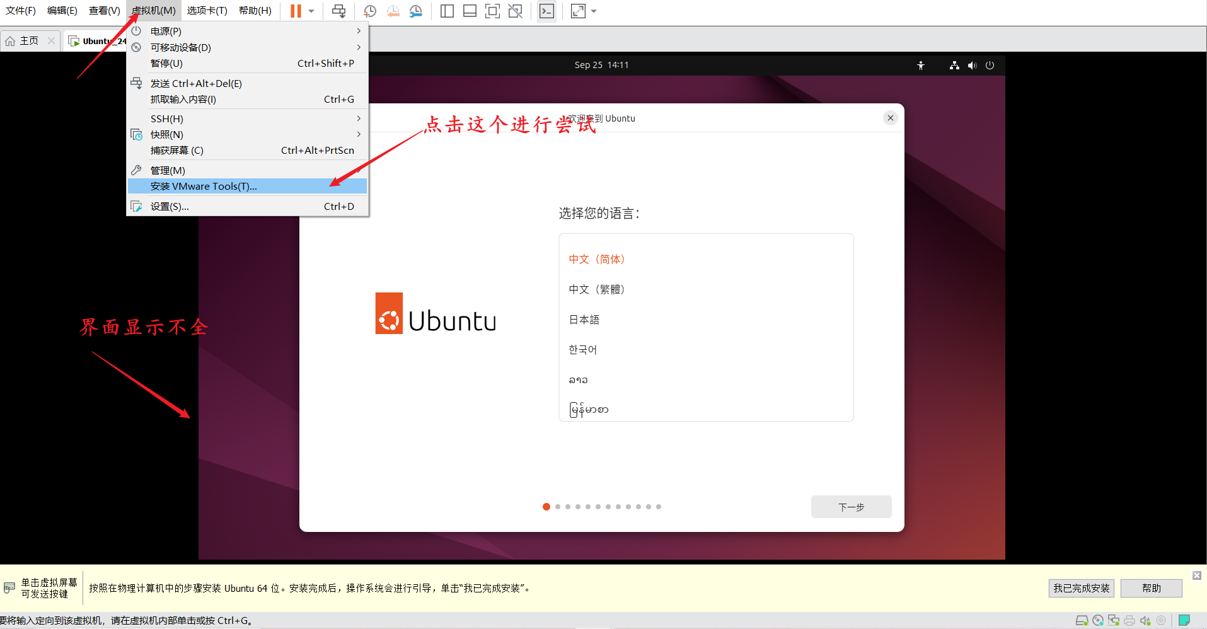Close the Ubuntu welcome installer window

click(x=891, y=118)
